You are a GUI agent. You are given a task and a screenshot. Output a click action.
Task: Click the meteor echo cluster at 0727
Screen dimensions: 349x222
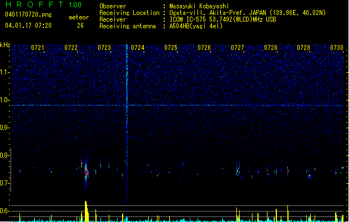point(238,170)
